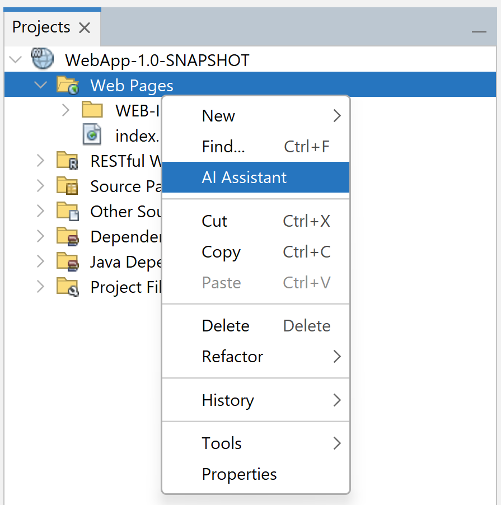Click the Dependencies folder icon
This screenshot has height=505, width=501.
click(x=67, y=236)
